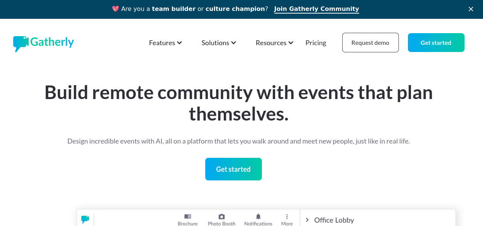Image resolution: width=483 pixels, height=226 pixels.
Task: Dismiss the announcement banner with the X
Action: (471, 9)
